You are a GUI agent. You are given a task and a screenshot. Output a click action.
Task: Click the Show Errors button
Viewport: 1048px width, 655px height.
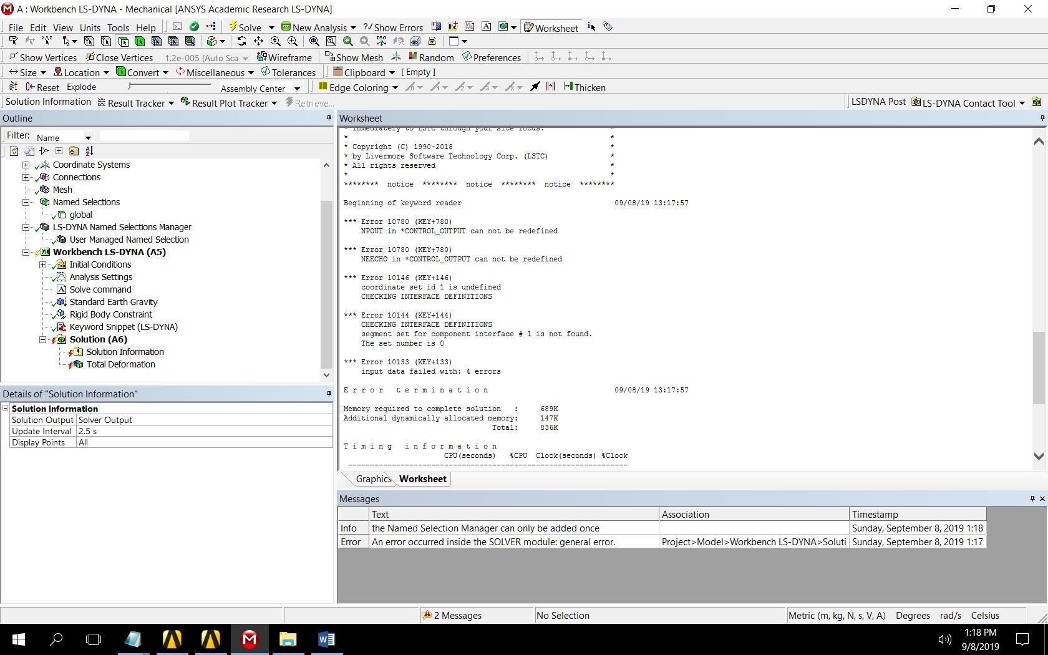pos(393,27)
